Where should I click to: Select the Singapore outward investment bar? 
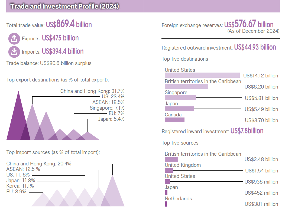(x=180, y=97)
